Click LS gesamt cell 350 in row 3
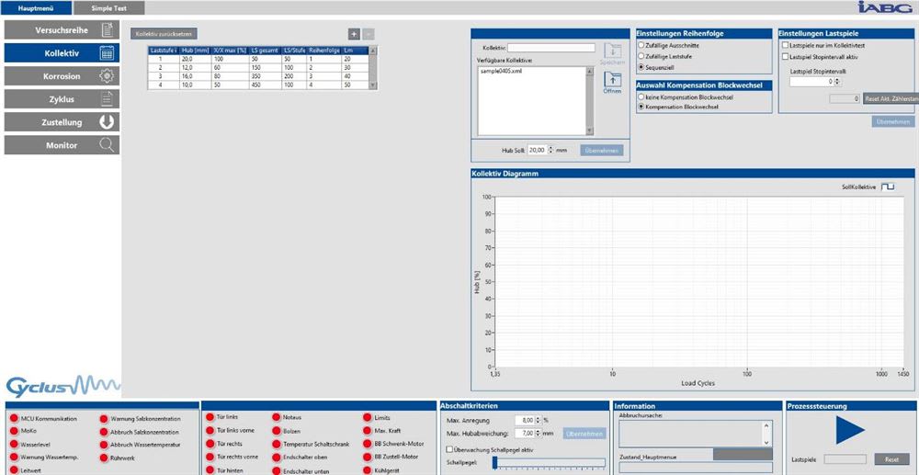The image size is (919, 475). (x=266, y=77)
